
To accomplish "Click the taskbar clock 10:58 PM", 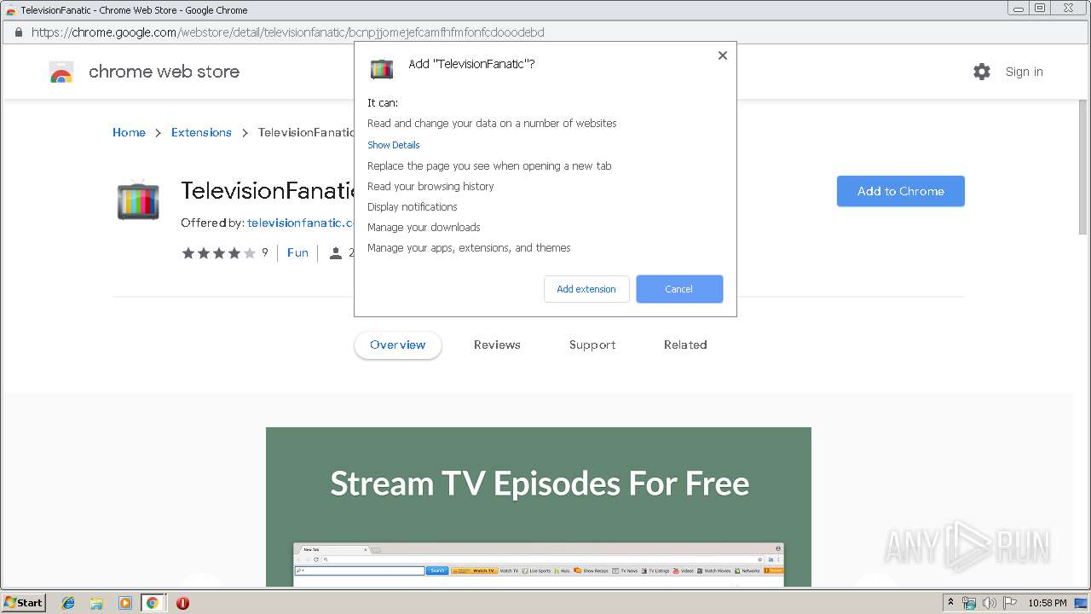I will coord(1048,603).
